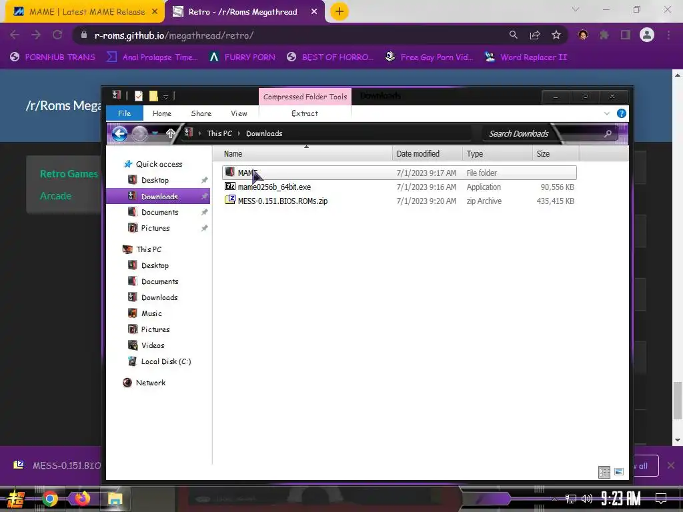Select the MESS-0.151.BIOS.ROMs.zip archive icon
Screen dimensions: 683x512
pyautogui.click(x=230, y=200)
